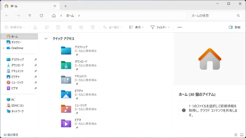Open ドキュメント folder icon in Quick Access
The height and width of the screenshot is (138, 246).
[66, 80]
